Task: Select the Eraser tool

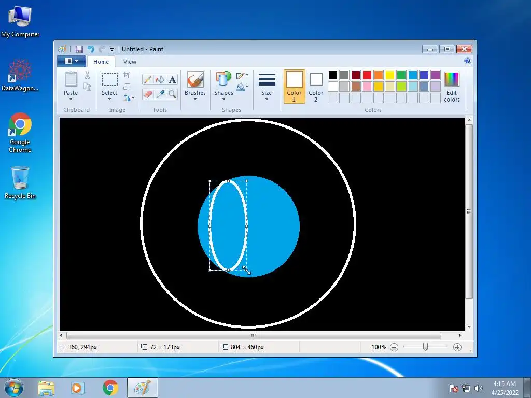Action: coord(148,94)
